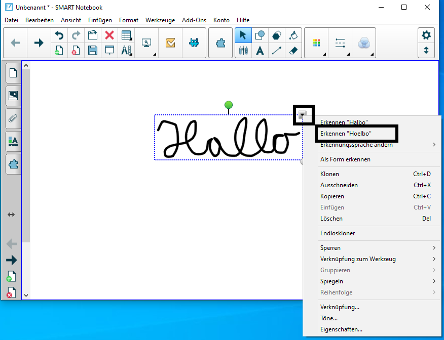Toggle the sidebar side with the double-arrow icon

pos(11,215)
